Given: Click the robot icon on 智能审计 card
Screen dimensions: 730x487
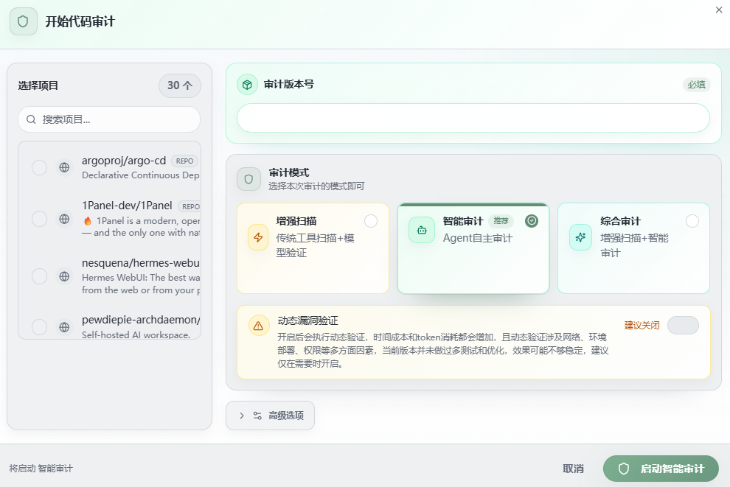Looking at the screenshot, I should point(422,230).
